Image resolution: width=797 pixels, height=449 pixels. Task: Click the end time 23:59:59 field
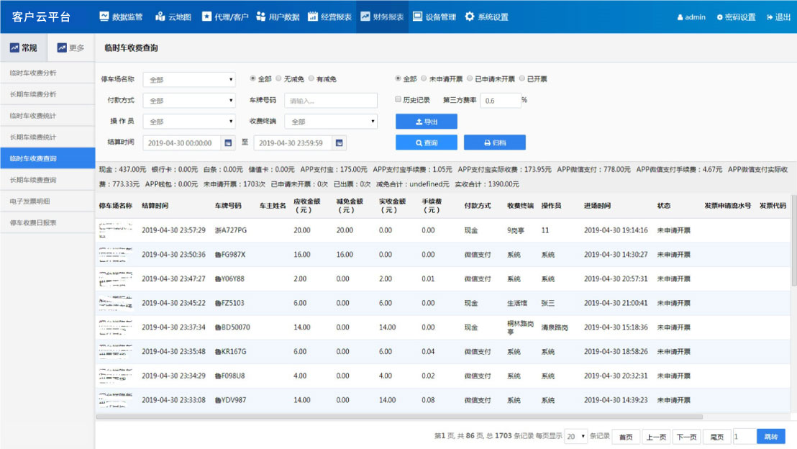[x=293, y=143]
